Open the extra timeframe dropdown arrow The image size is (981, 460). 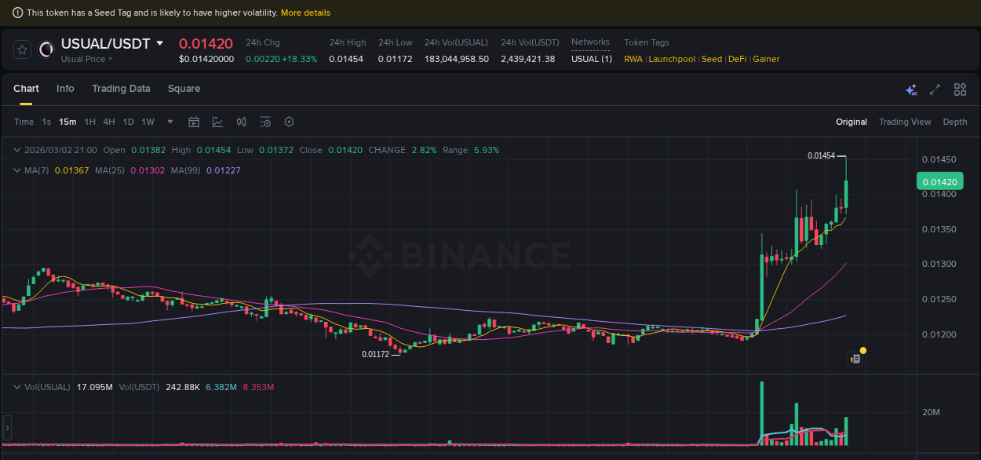coord(170,122)
